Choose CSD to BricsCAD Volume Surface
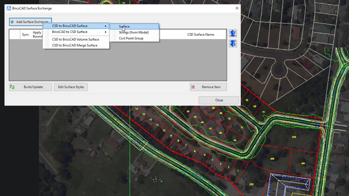 [x=76, y=39]
